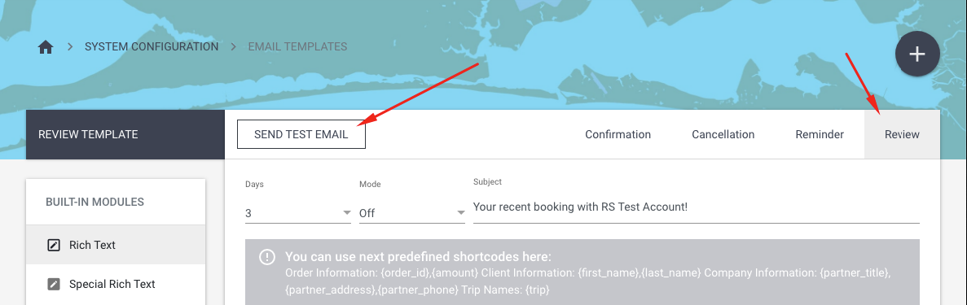Viewport: 967px width, 305px height.
Task: Open the SYSTEM CONFIGURATION breadcrumb link
Action: [x=152, y=47]
